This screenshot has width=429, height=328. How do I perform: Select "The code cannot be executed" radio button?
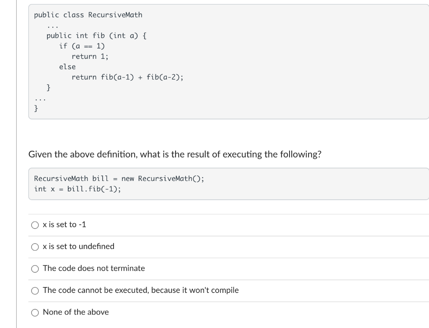pyautogui.click(x=35, y=291)
